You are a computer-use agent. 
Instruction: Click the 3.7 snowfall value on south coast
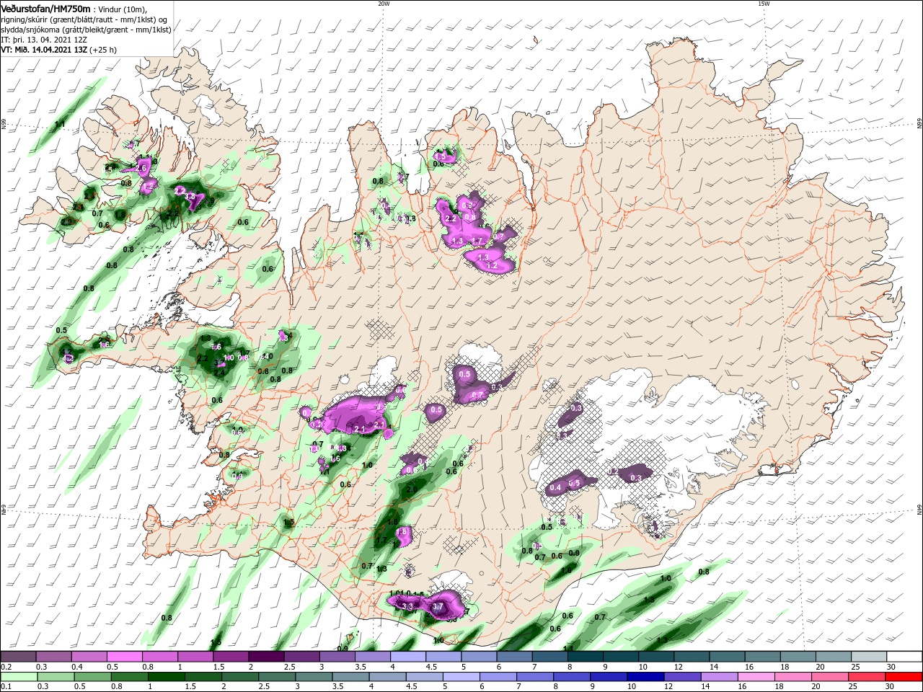point(437,608)
